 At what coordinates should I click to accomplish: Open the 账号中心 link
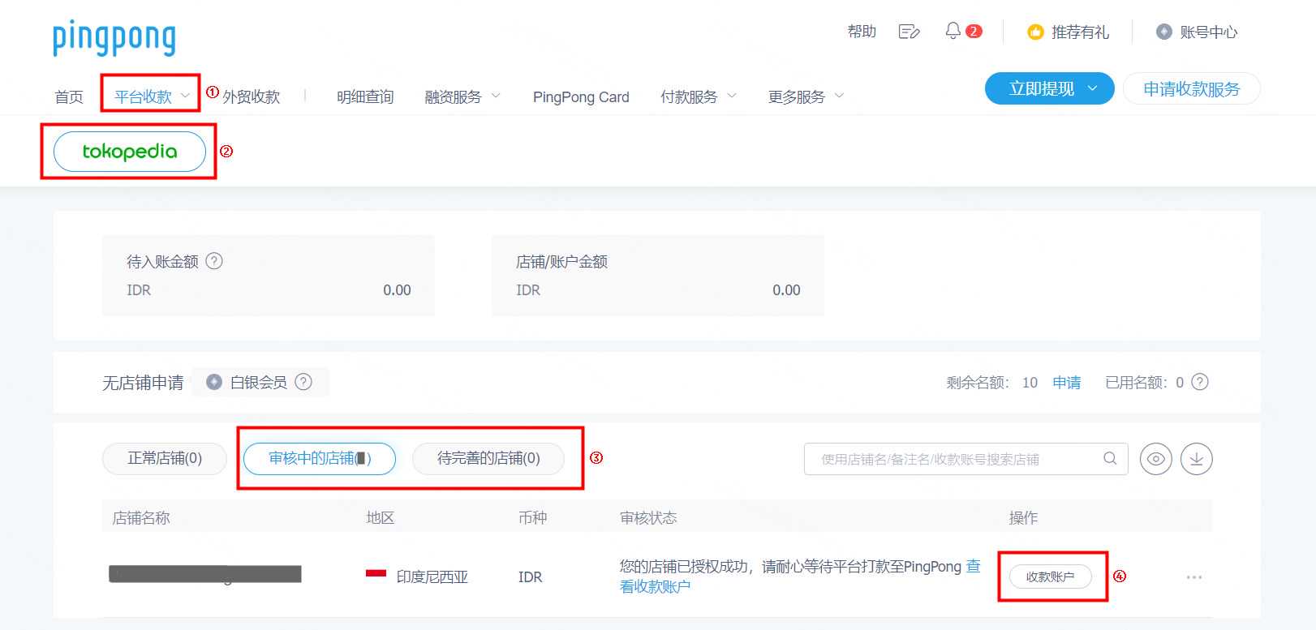(x=1209, y=32)
